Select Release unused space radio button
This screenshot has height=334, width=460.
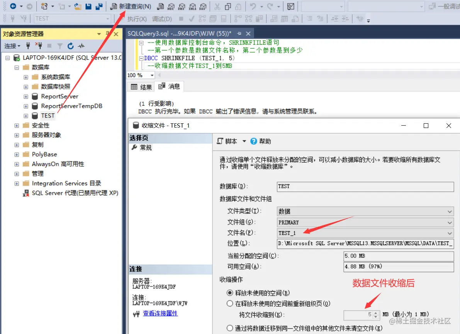pyautogui.click(x=230, y=293)
